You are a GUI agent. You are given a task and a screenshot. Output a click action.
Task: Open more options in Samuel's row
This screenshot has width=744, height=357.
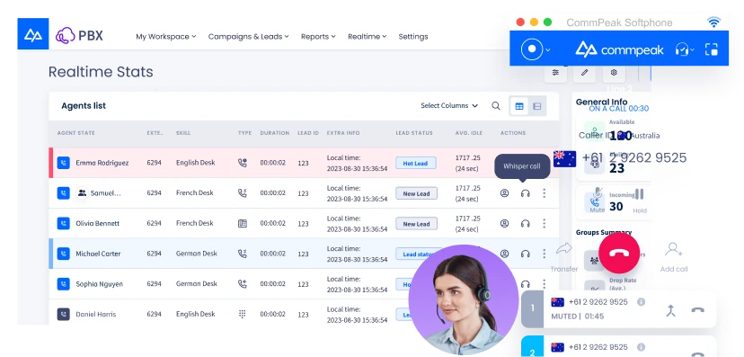pos(545,193)
